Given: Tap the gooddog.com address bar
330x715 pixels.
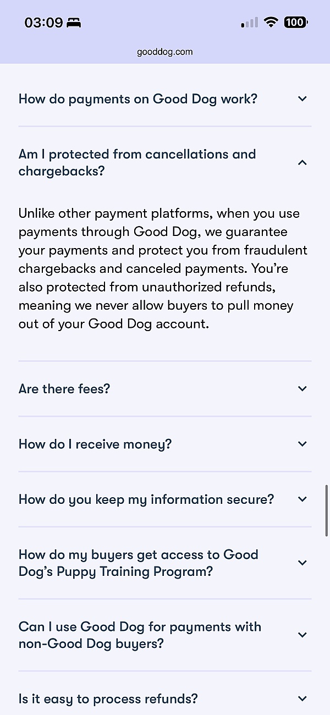Looking at the screenshot, I should click(x=165, y=52).
